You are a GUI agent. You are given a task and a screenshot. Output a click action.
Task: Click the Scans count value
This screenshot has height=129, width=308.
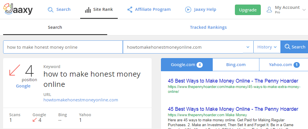pyautogui.click(x=11, y=120)
